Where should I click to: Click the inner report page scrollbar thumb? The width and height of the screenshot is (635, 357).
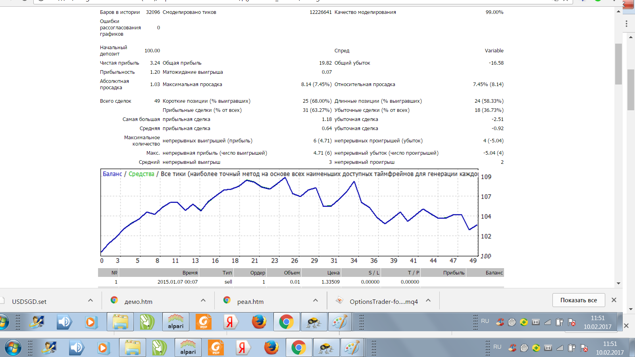pos(618,64)
